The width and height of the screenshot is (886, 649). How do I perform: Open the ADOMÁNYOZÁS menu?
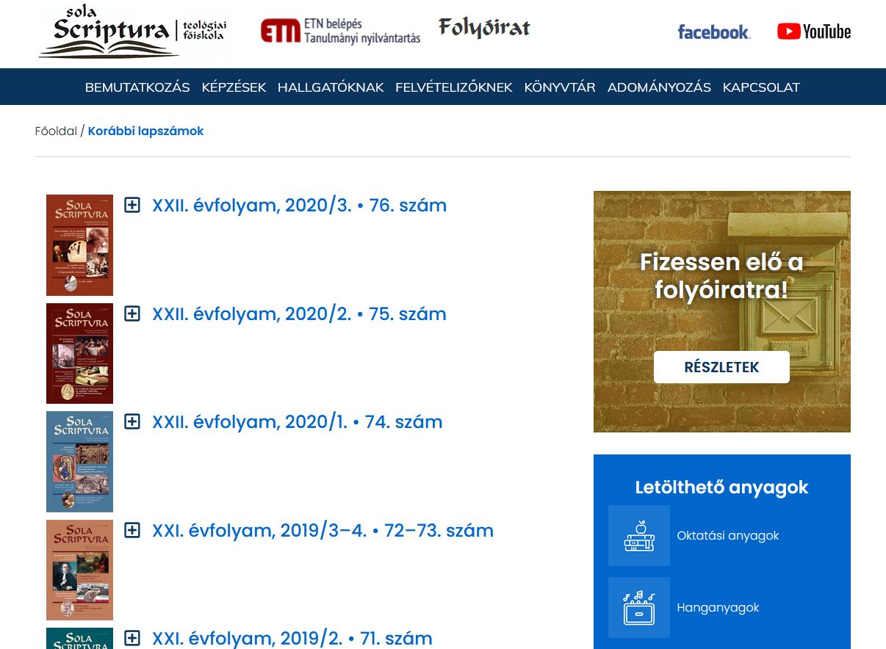(659, 87)
